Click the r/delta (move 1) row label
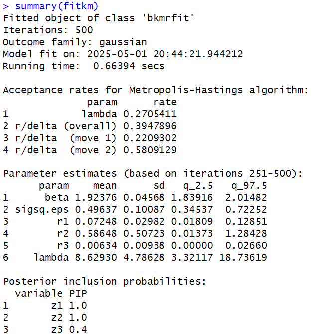The image size is (319, 334). [66, 138]
